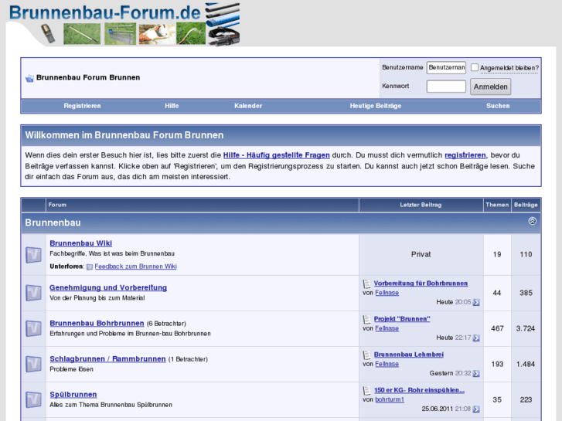562x421 pixels.
Task: Go to last post arrow at 25.06.2011 21:08
Action: point(476,409)
